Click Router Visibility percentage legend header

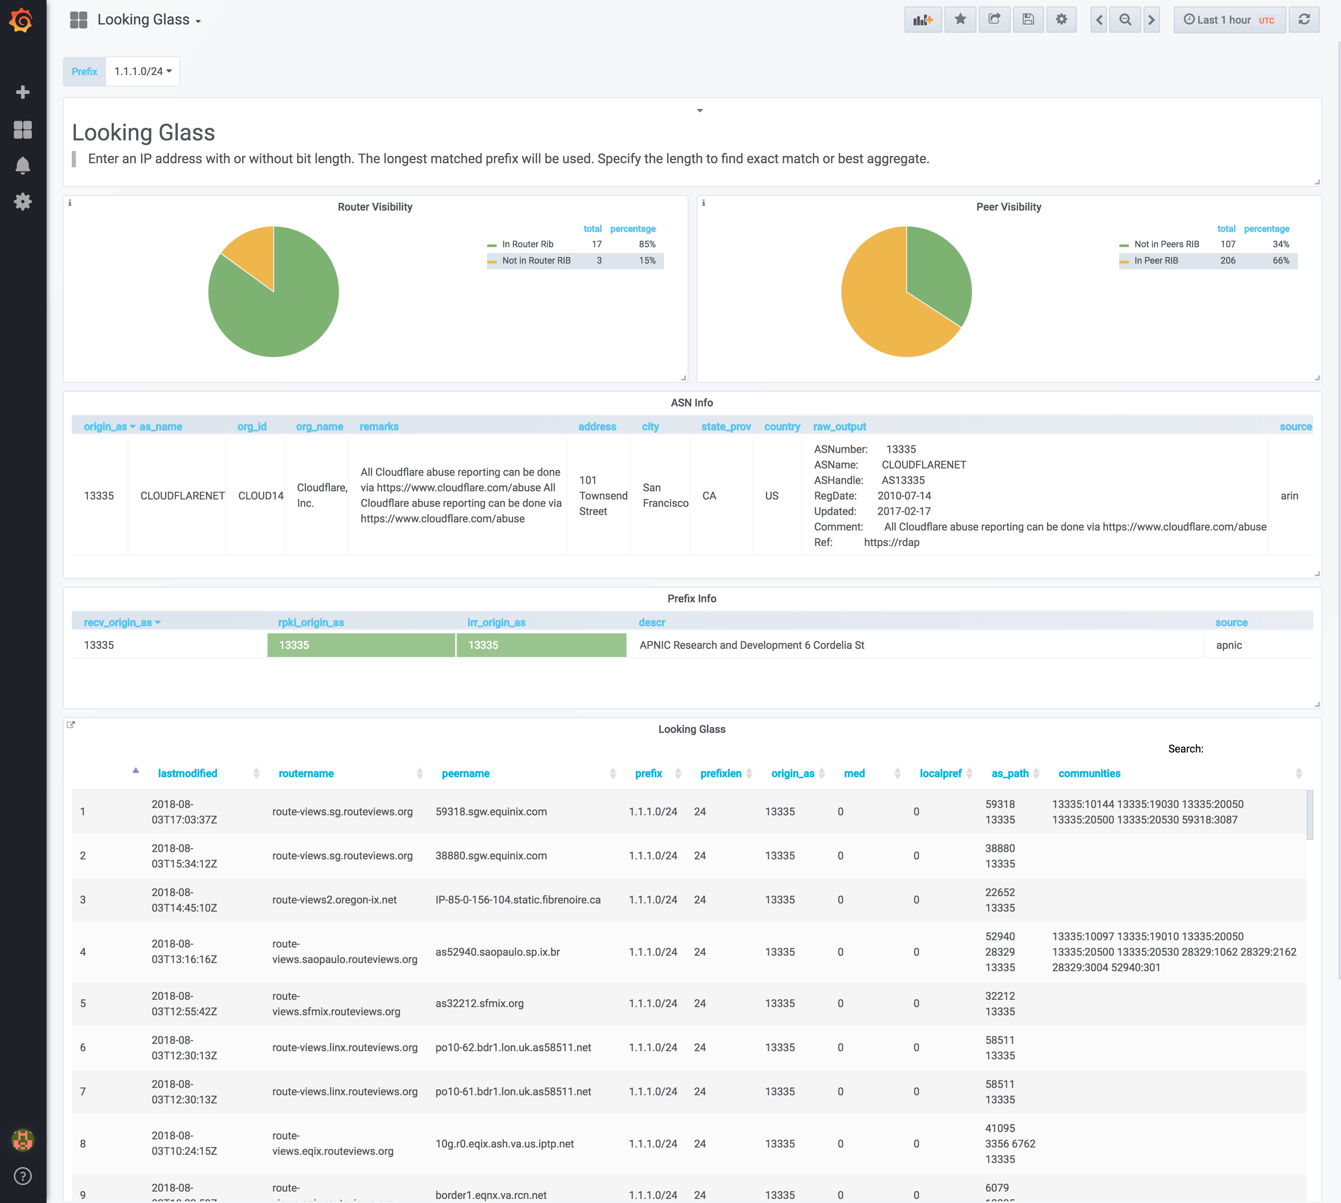click(x=633, y=229)
